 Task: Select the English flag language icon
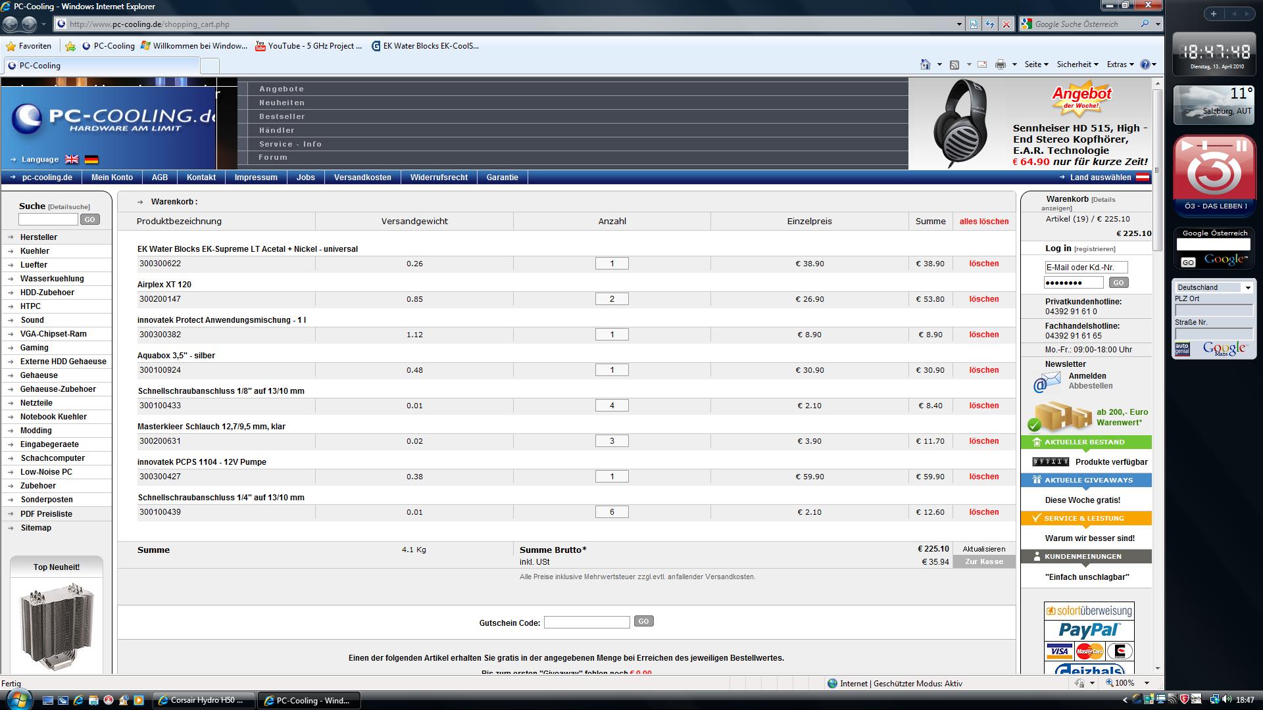pos(72,159)
